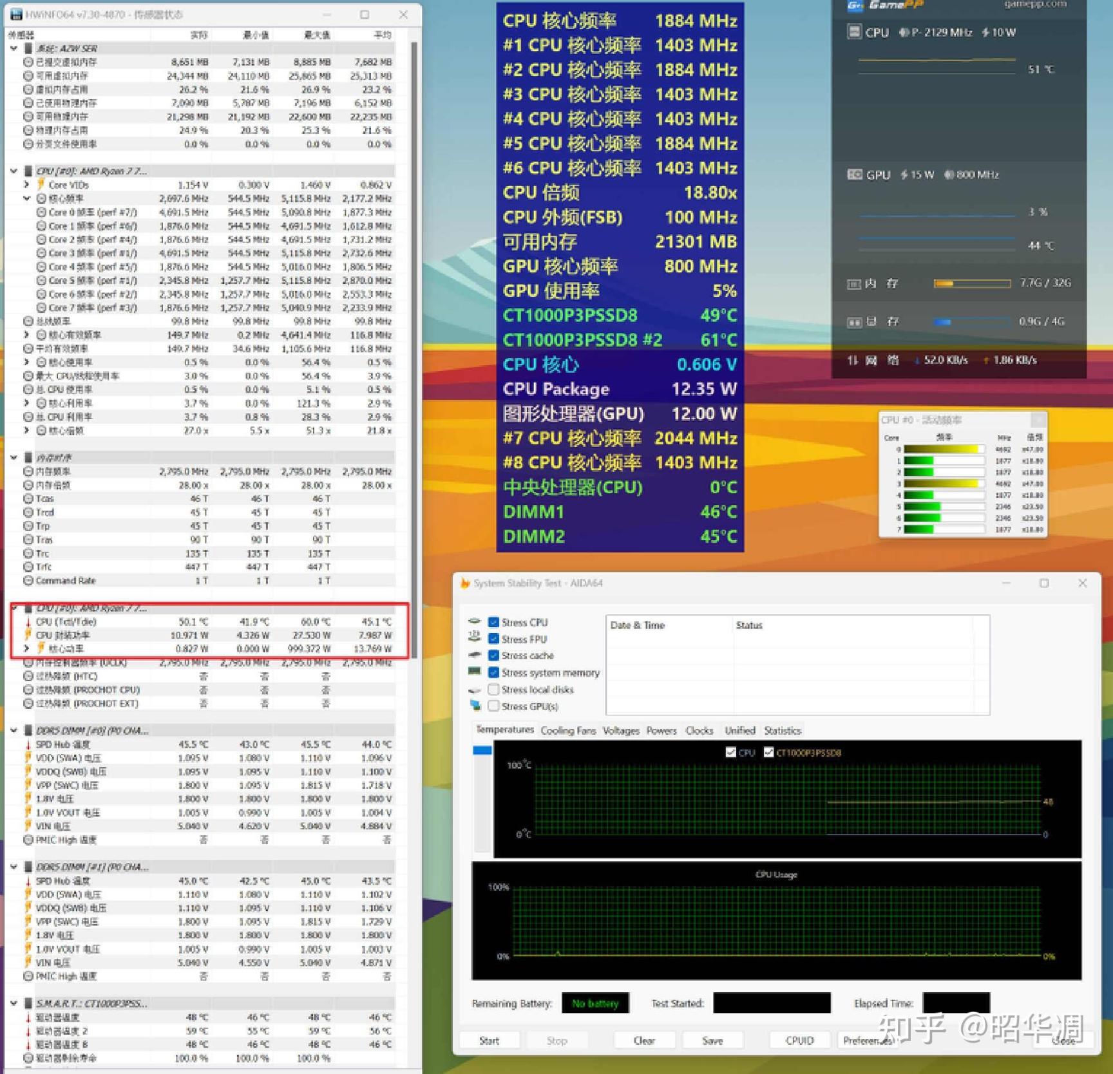Collapse the 系统: AZW SER sensor group

pyautogui.click(x=14, y=48)
